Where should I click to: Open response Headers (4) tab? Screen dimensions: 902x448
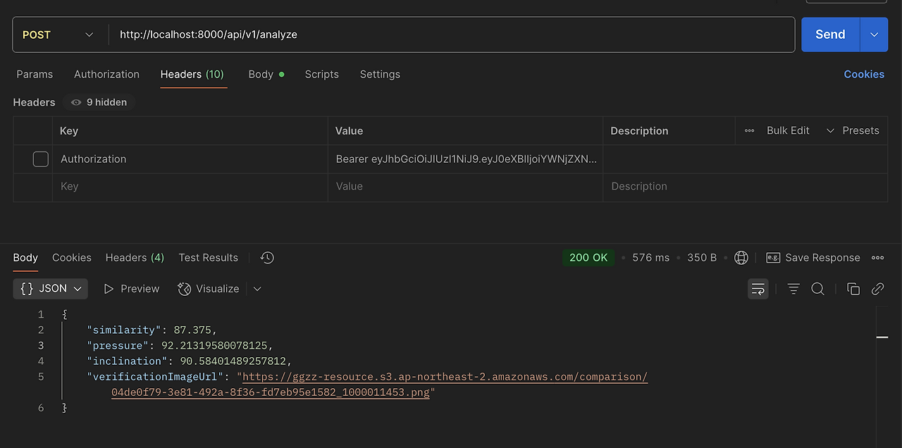coord(135,258)
